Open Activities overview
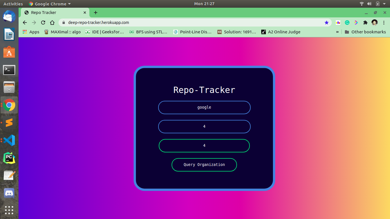The width and height of the screenshot is (390, 219). coord(13,4)
